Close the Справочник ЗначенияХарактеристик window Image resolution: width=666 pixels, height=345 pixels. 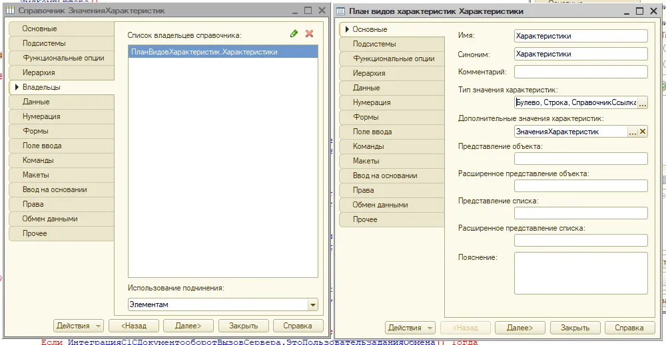point(322,11)
